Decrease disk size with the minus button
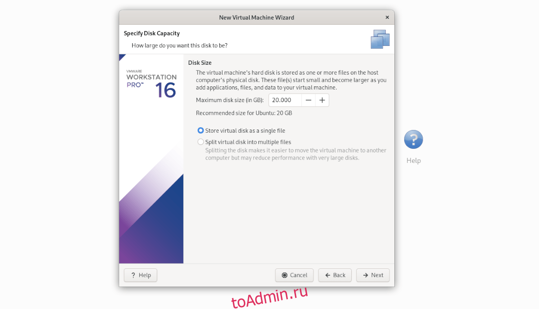539x309 pixels. tap(308, 100)
